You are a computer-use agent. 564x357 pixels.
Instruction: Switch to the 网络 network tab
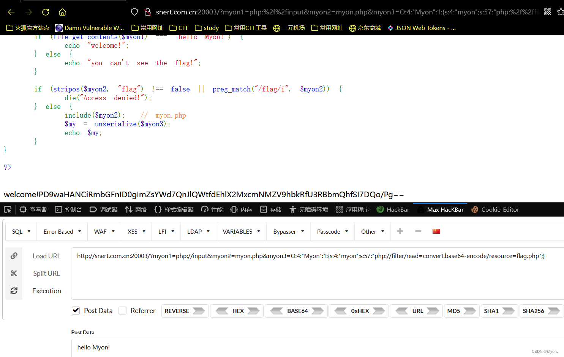click(x=136, y=209)
